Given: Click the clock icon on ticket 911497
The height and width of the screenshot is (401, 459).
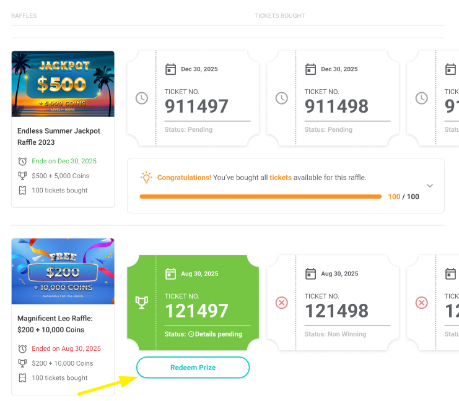Looking at the screenshot, I should click(x=142, y=98).
